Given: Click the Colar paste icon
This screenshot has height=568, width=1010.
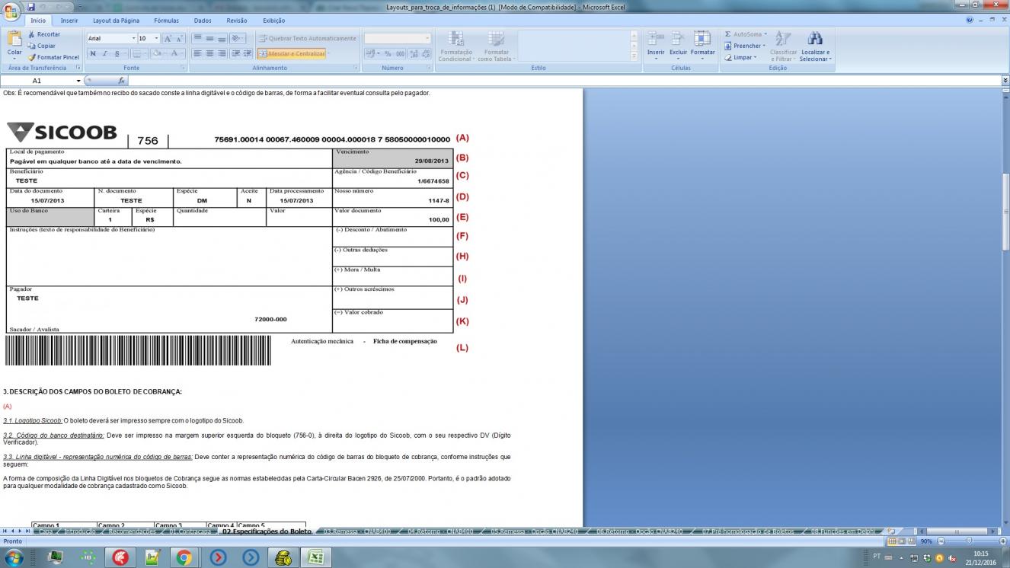Looking at the screenshot, I should pos(14,38).
